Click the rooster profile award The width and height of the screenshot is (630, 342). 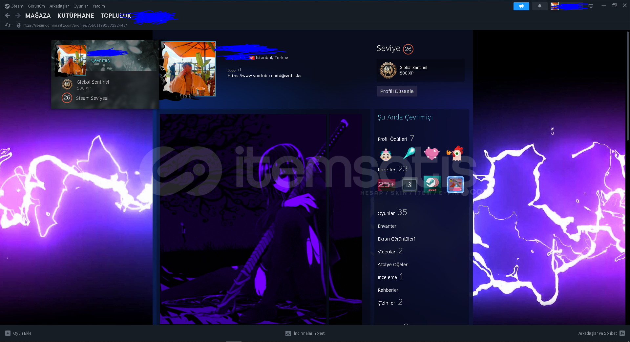click(x=455, y=153)
